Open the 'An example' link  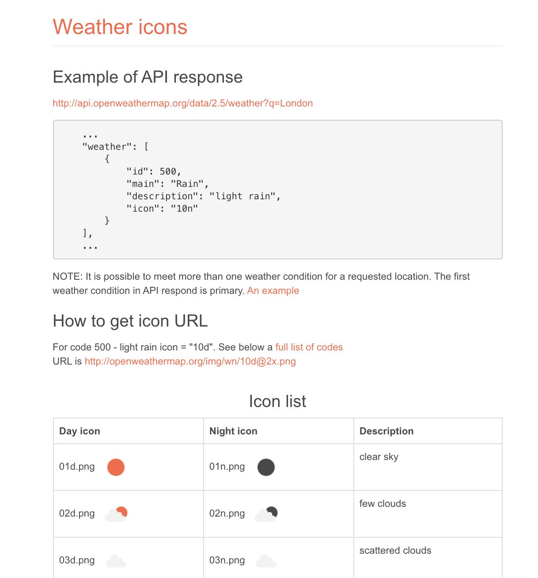pos(273,291)
